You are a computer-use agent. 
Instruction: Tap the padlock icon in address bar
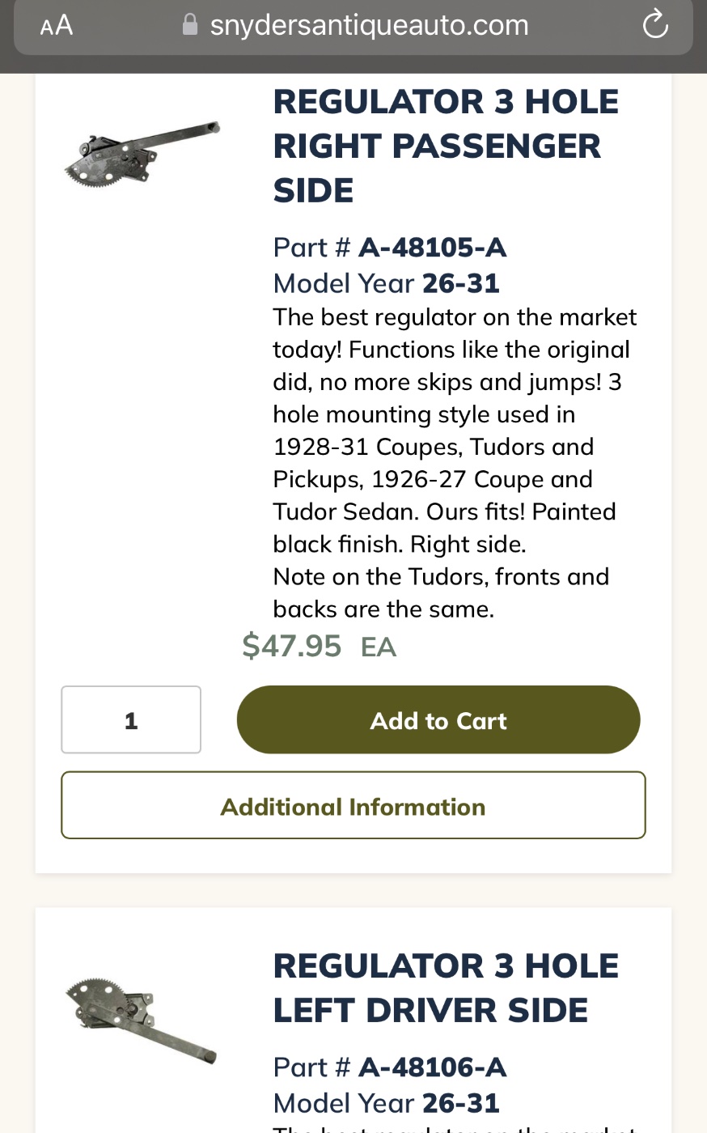click(x=190, y=25)
